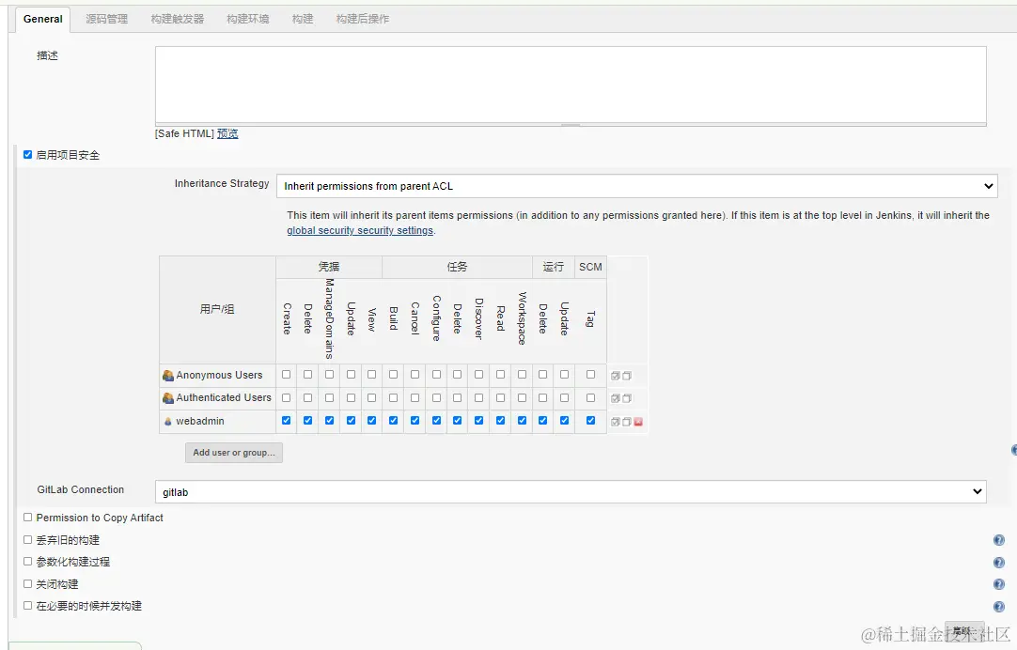1017x650 pixels.
Task: Revoke webadmin's SCM Tag permission
Action: click(x=591, y=421)
